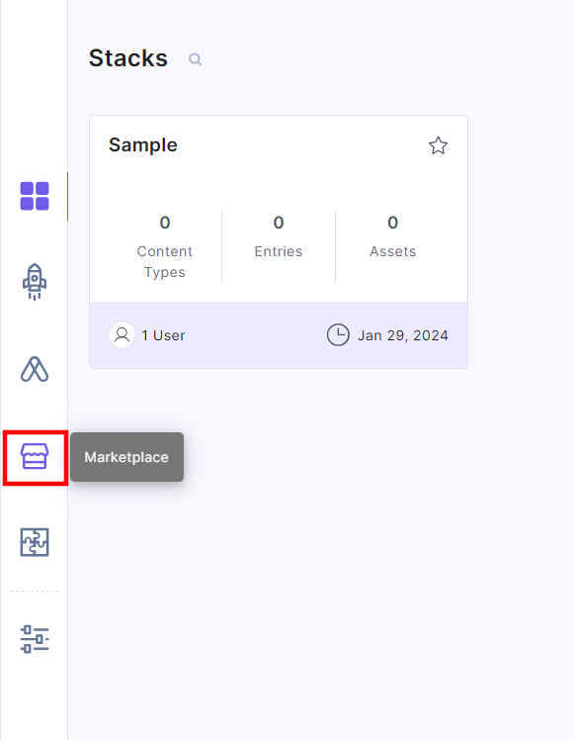Click the clock icon on Sample card

[338, 335]
